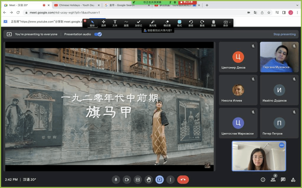This screenshot has height=188, width=302.
Task: Open the Chrome three-dot menu
Action: click(x=297, y=12)
